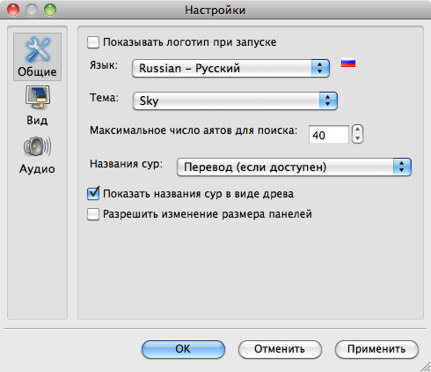Decrease the maximum ayat count stepper down arrow

pyautogui.click(x=357, y=138)
